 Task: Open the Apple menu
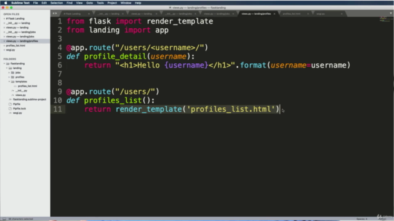tap(6, 2)
